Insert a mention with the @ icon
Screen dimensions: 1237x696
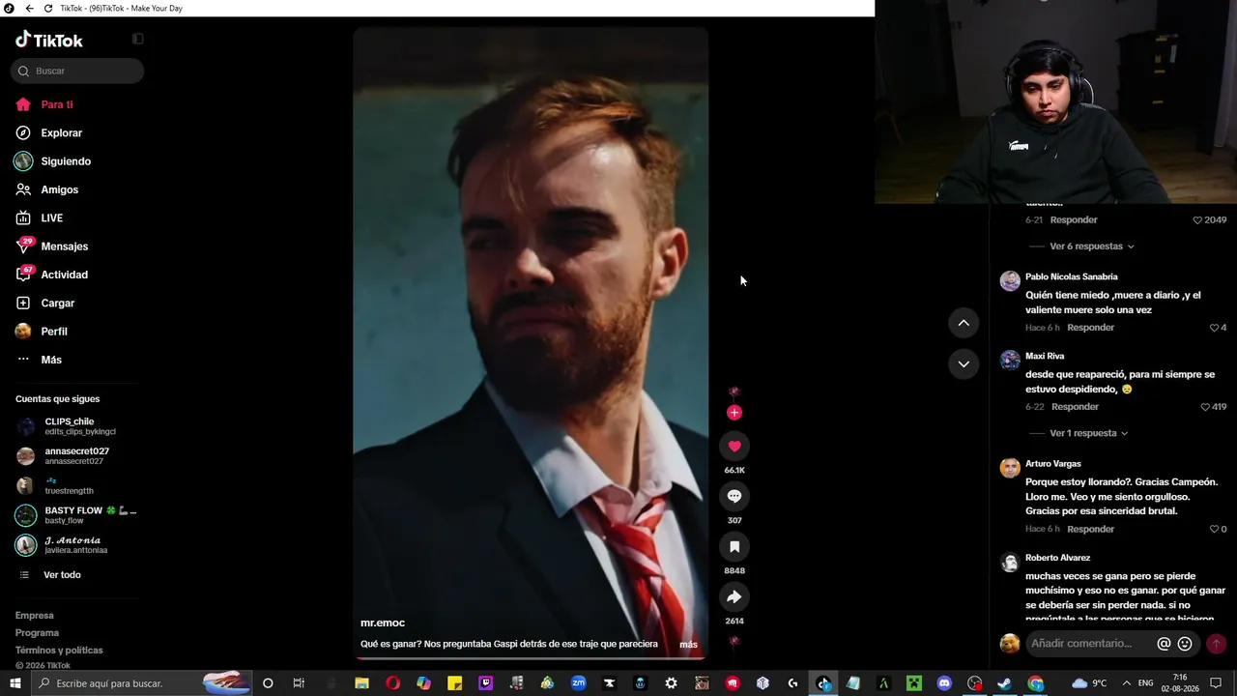coord(1164,644)
